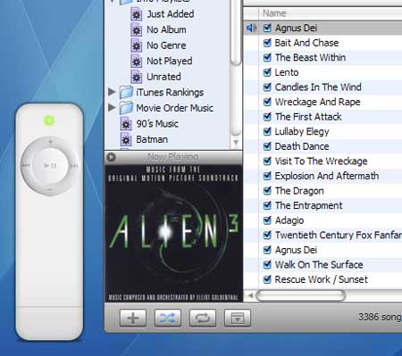Uncheck The Beast Within checkbox
Viewport: 402px width, 356px height.
[x=267, y=57]
